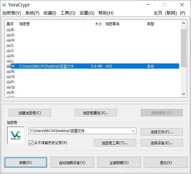Sort by 加密卷 column header
Screen dimensions: 191x174
pyautogui.click(x=51, y=24)
